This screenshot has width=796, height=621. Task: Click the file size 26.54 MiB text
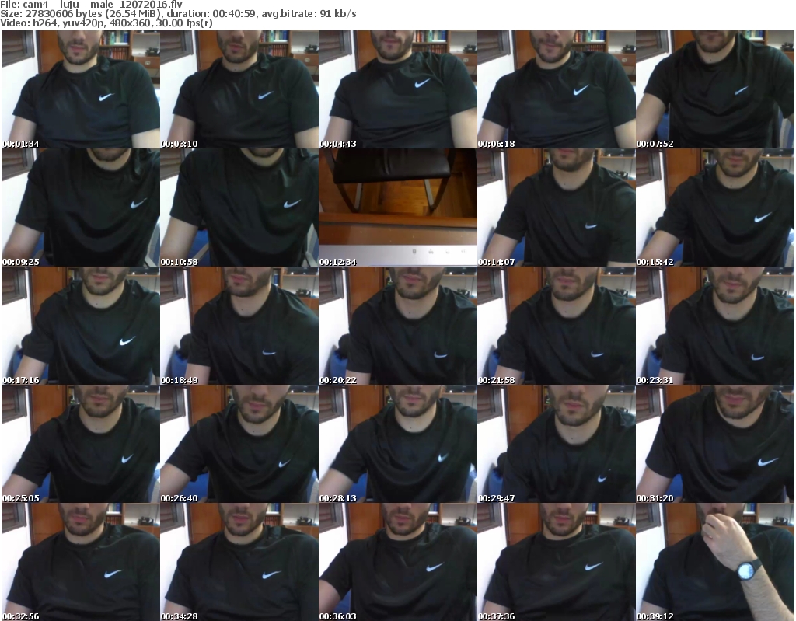click(131, 14)
